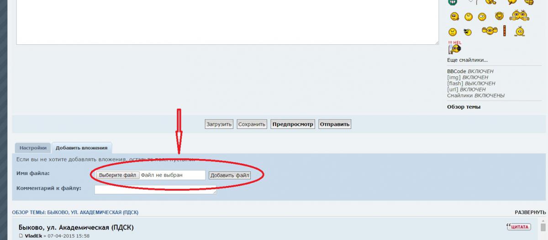Screen dimensions: 548x240
Task: Submit the post with Отправить
Action: [x=335, y=124]
